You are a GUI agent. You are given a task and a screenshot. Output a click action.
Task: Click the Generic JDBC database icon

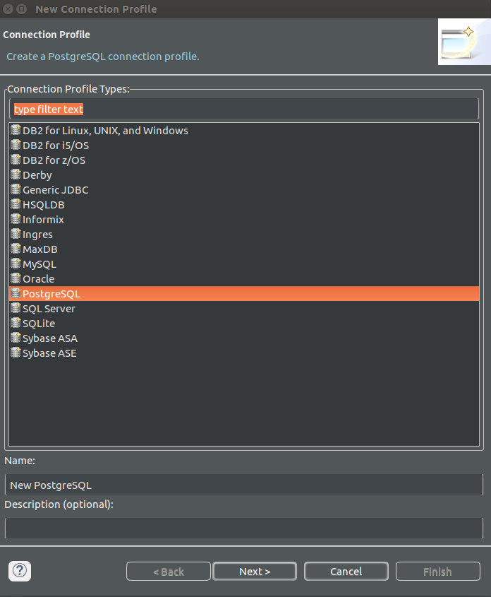tap(16, 189)
